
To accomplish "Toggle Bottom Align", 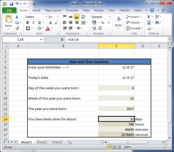I will (x=76, y=17).
